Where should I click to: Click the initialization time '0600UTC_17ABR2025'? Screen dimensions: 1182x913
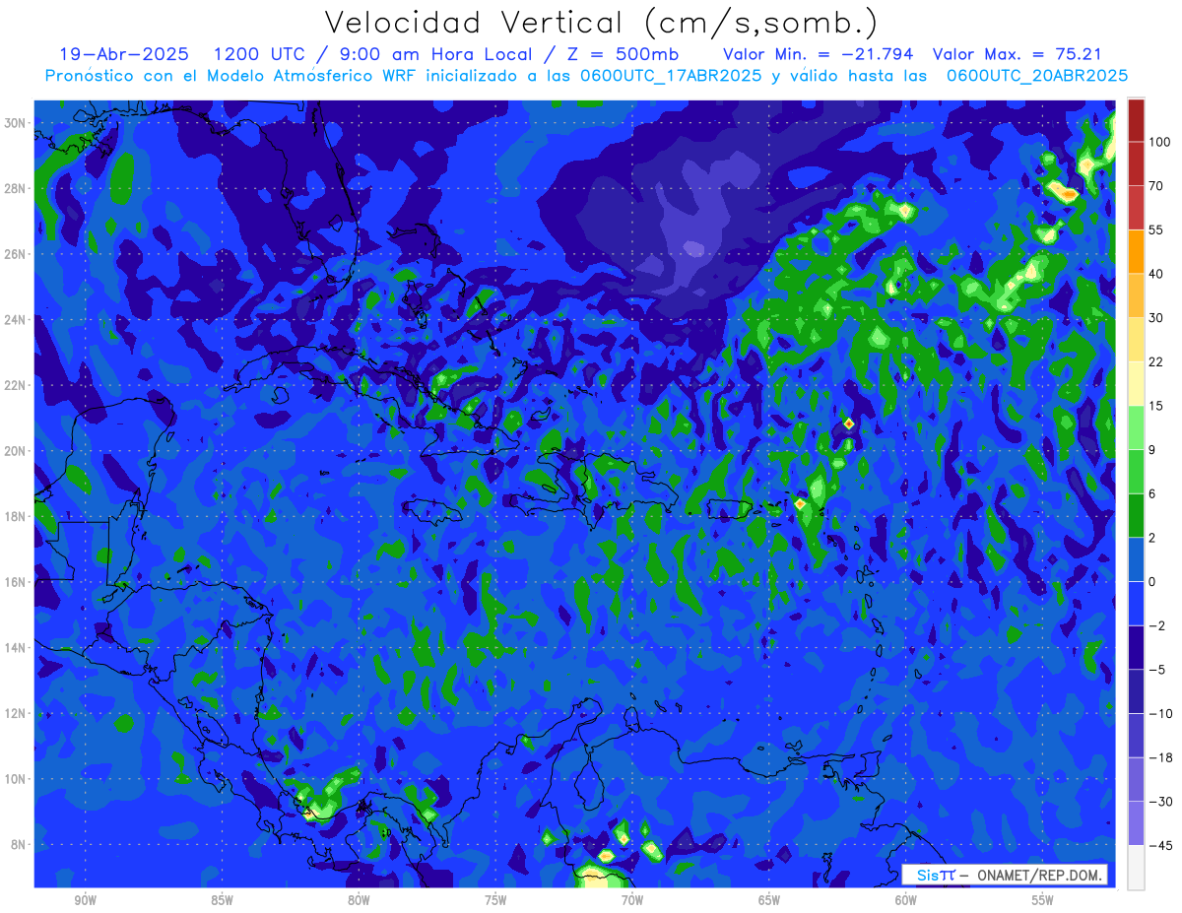coord(667,75)
